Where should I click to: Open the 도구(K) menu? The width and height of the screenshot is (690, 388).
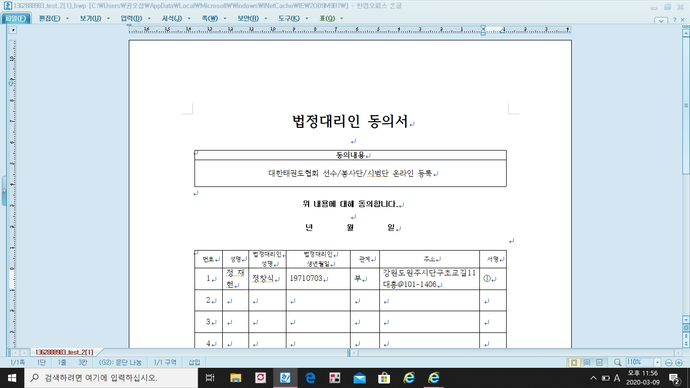coord(289,19)
